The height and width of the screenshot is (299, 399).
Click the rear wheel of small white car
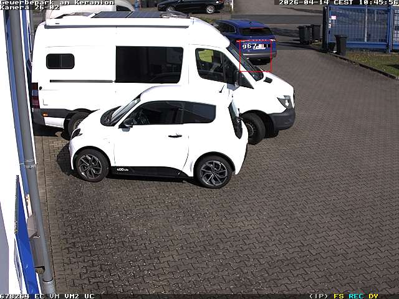coord(91,166)
